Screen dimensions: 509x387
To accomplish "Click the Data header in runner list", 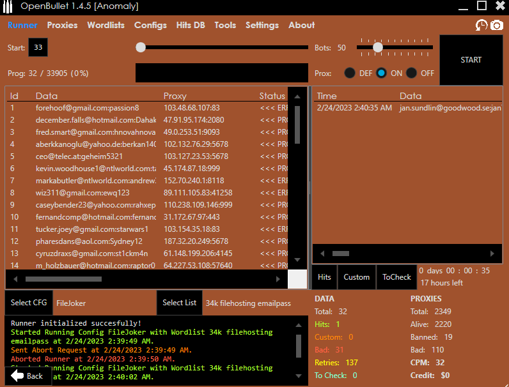I will pyautogui.click(x=47, y=96).
